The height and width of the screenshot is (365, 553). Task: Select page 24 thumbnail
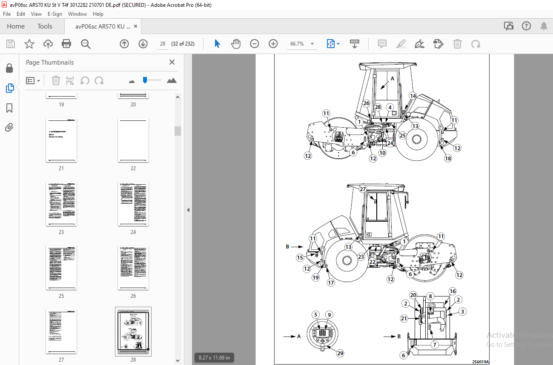click(x=133, y=204)
